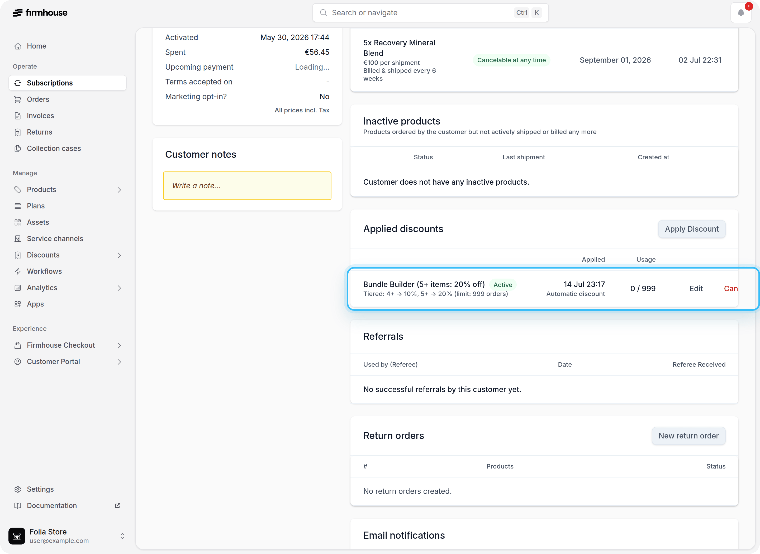Click the Service channels building icon
The image size is (760, 554).
(x=18, y=239)
